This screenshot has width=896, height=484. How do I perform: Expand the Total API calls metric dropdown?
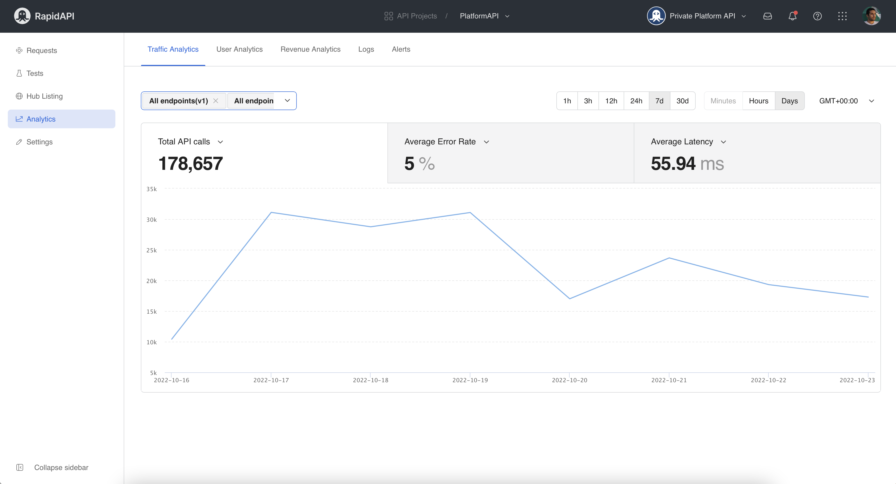click(220, 142)
